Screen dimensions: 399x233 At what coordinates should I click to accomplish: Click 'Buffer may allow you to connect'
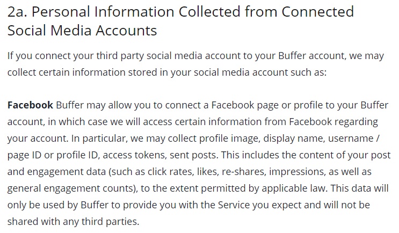point(128,105)
